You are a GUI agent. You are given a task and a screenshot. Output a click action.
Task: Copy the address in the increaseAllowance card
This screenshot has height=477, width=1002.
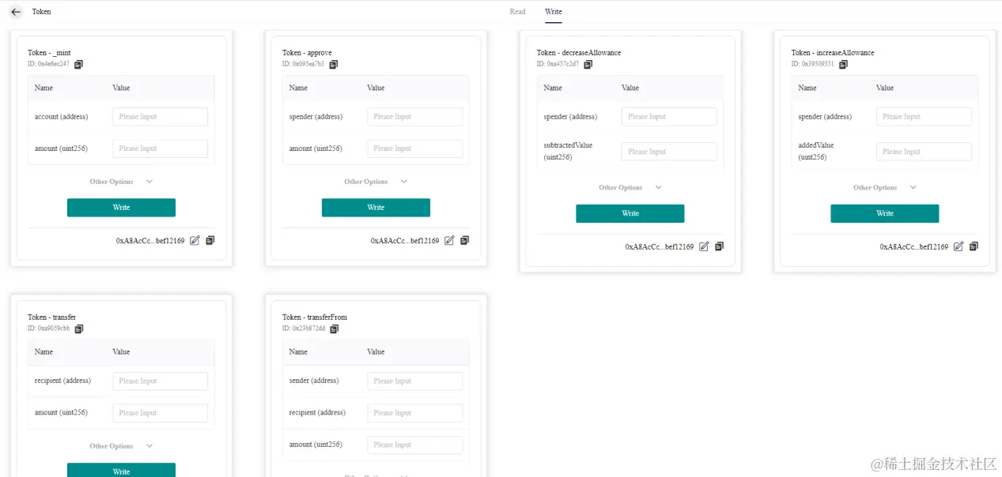point(974,246)
